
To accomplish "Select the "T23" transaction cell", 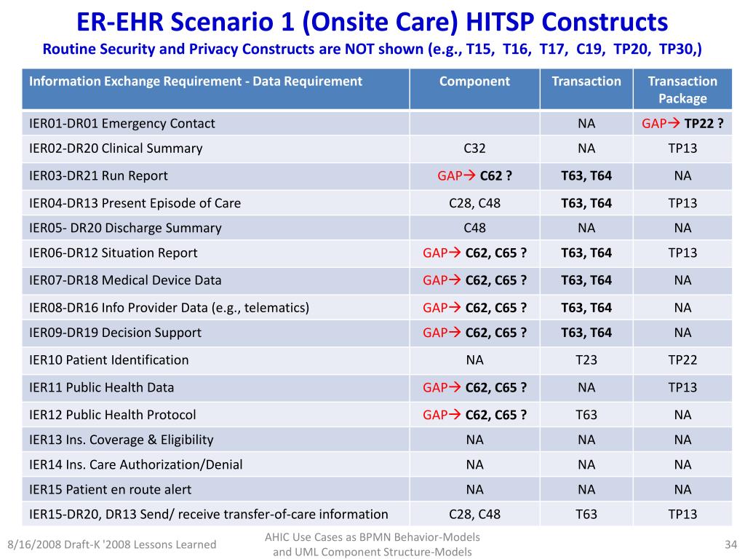I will point(586,360).
